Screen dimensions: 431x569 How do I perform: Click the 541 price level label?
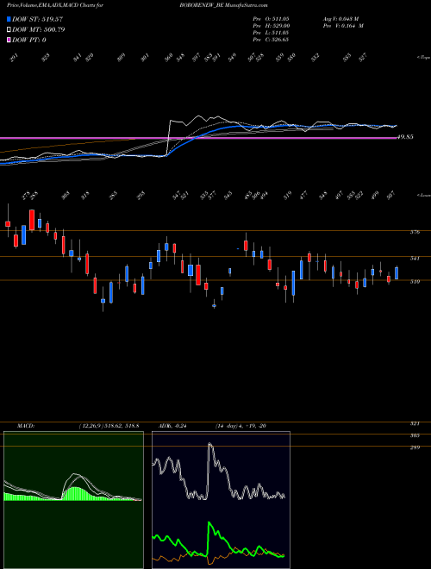pos(415,258)
